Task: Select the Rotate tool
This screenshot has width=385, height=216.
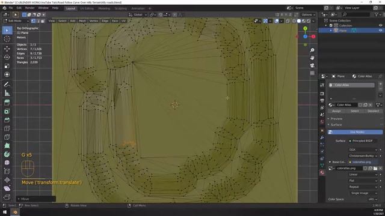Action: click(7, 58)
